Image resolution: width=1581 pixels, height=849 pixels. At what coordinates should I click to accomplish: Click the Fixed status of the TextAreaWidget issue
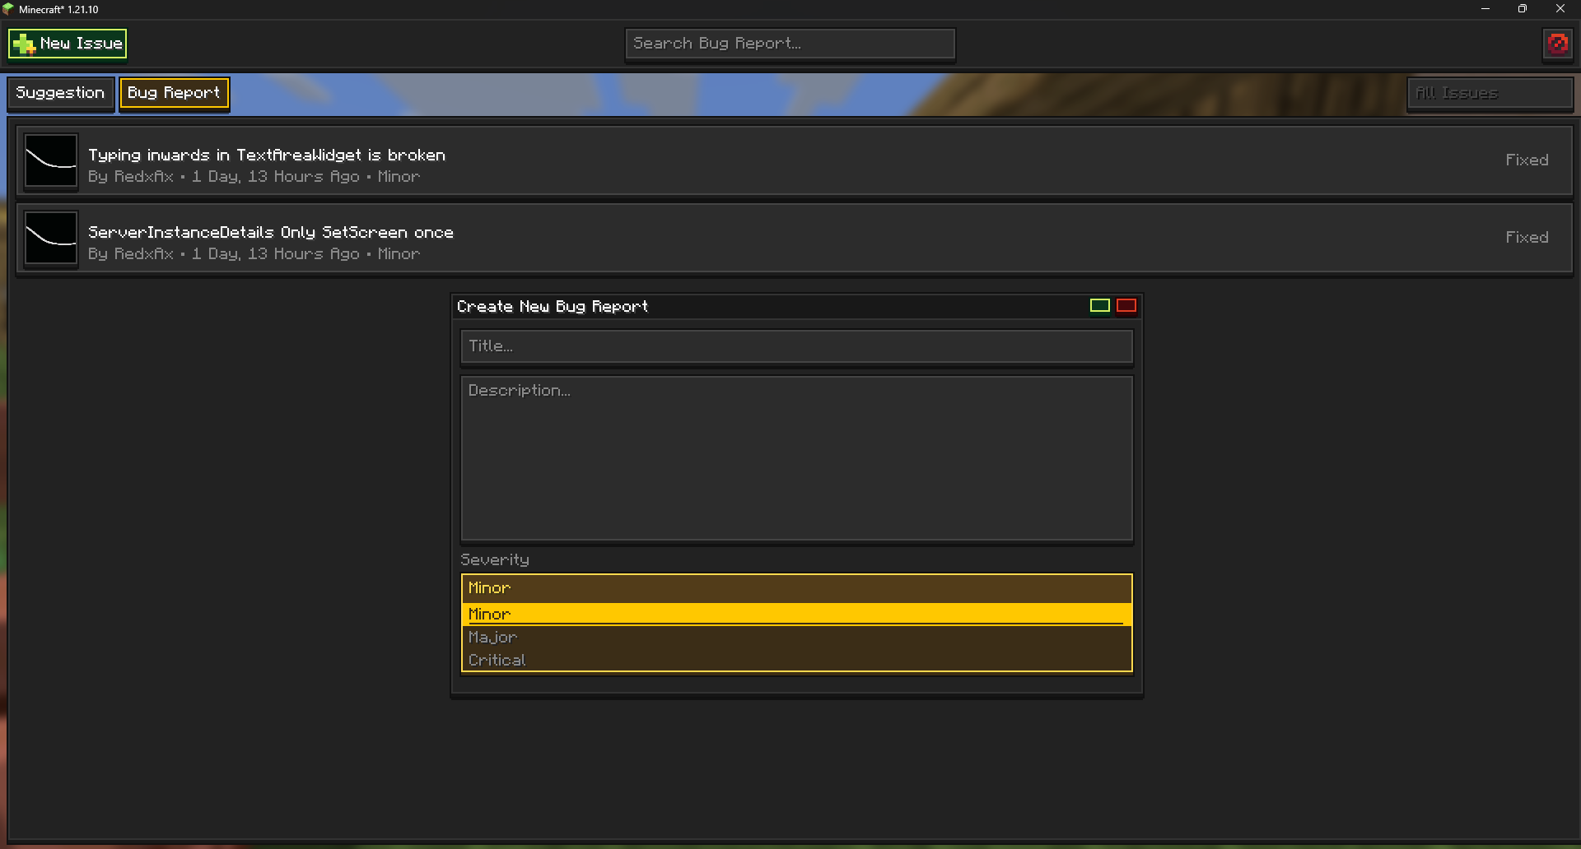pos(1527,160)
